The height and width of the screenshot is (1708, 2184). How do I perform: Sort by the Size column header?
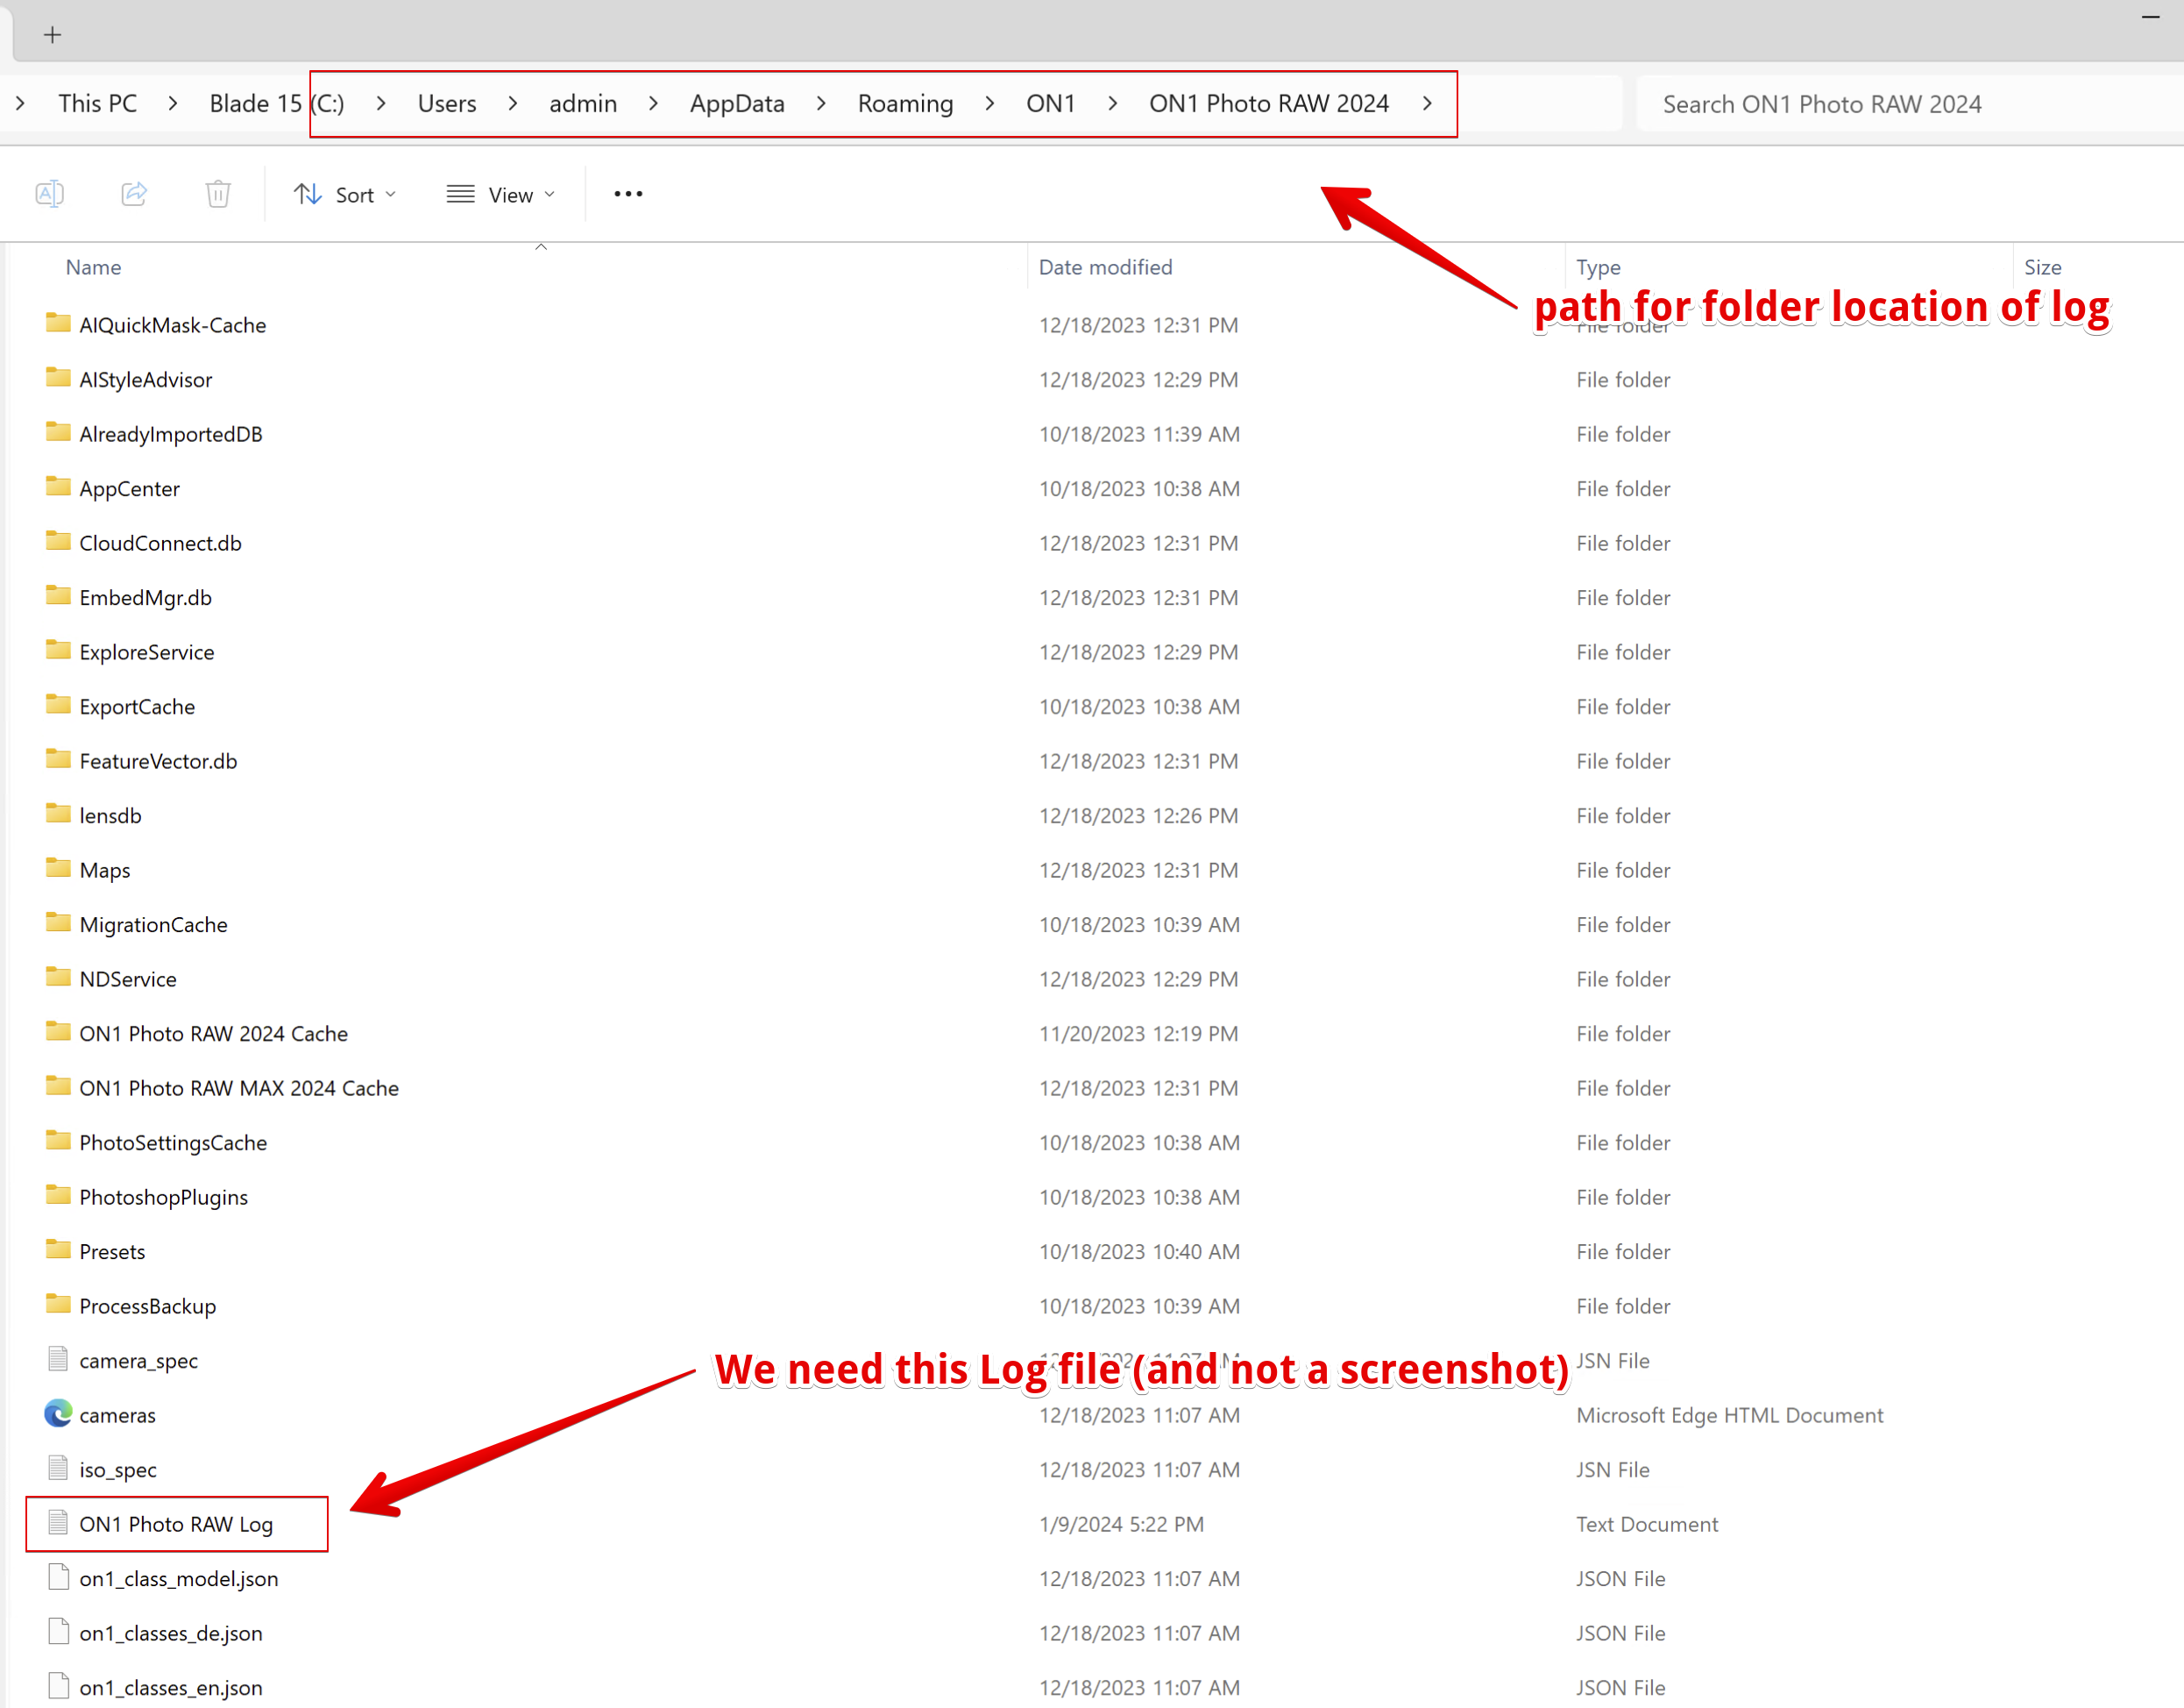coord(2042,267)
